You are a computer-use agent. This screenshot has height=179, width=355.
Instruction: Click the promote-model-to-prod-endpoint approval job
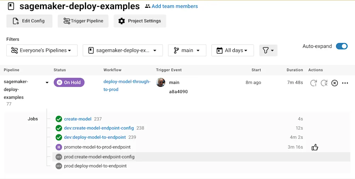tap(97, 147)
